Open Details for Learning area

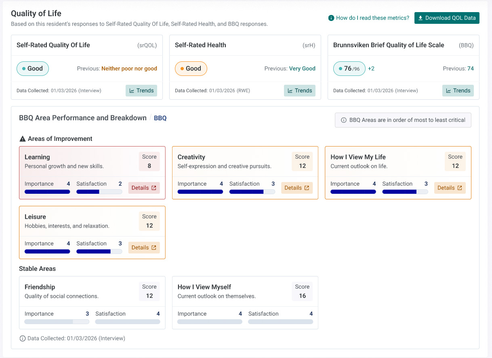pos(144,188)
